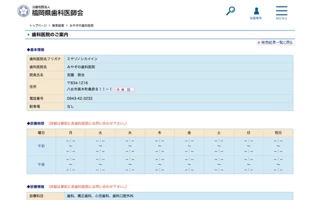
Task: Go to トップページ breadcrumb link
Action: (38, 25)
